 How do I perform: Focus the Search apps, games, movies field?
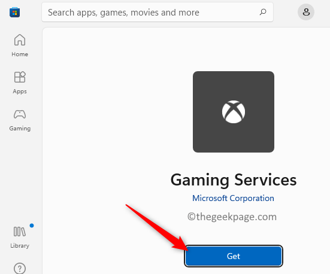point(158,12)
